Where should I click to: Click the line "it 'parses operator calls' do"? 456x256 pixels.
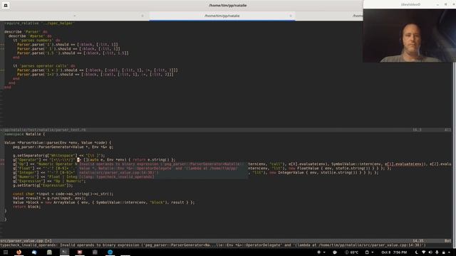[x=44, y=66]
